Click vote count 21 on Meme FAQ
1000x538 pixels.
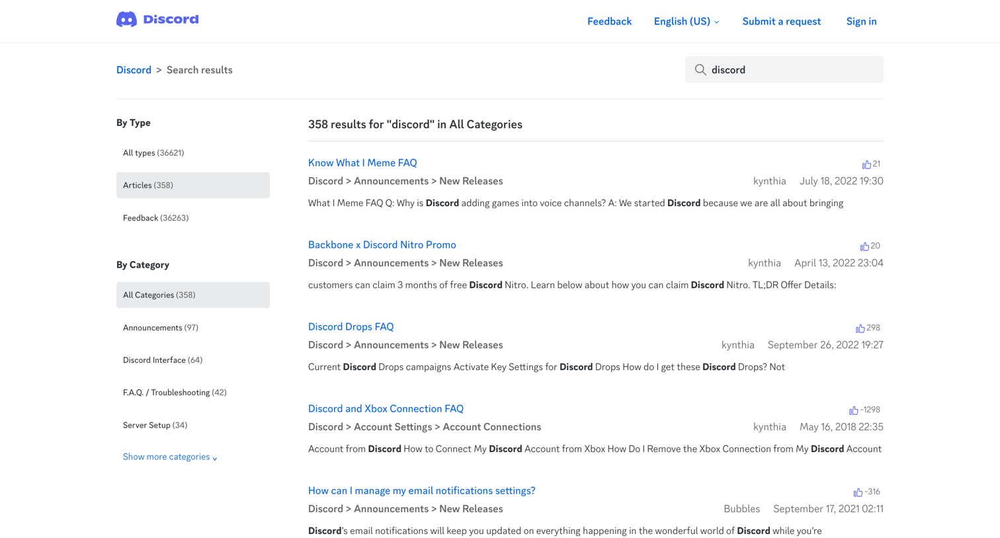point(876,164)
